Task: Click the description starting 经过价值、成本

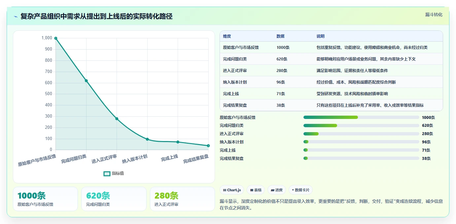Action: coord(356,82)
